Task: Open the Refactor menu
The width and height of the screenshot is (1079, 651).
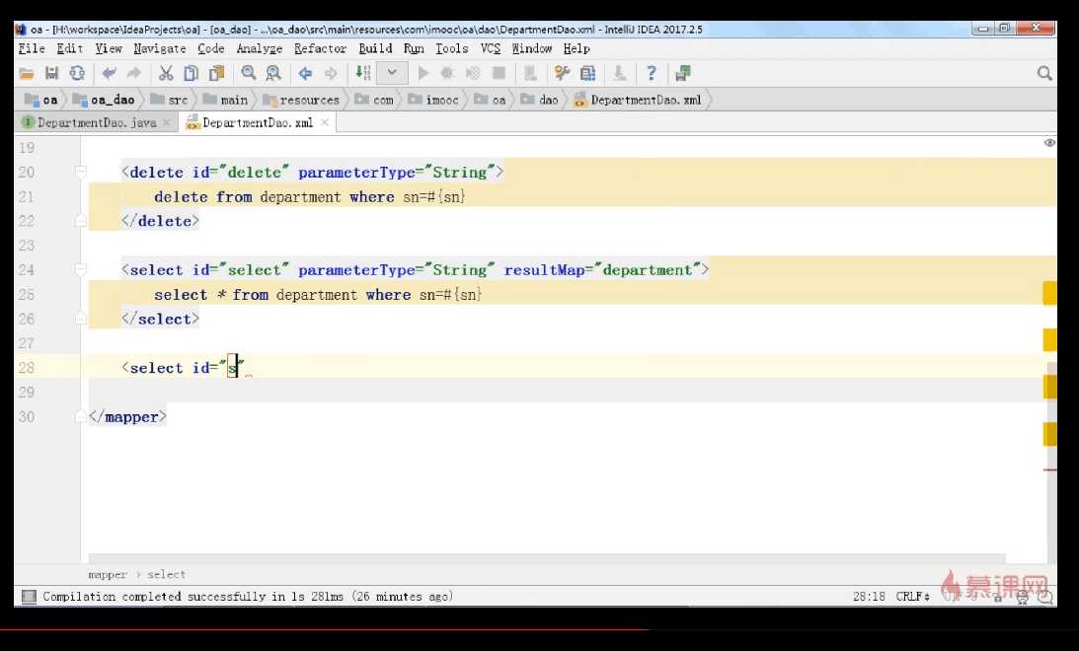Action: coord(320,48)
